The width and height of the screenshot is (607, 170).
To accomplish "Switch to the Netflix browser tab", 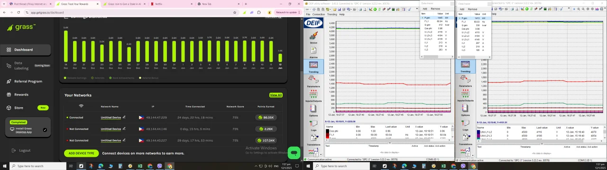I will click(x=171, y=4).
